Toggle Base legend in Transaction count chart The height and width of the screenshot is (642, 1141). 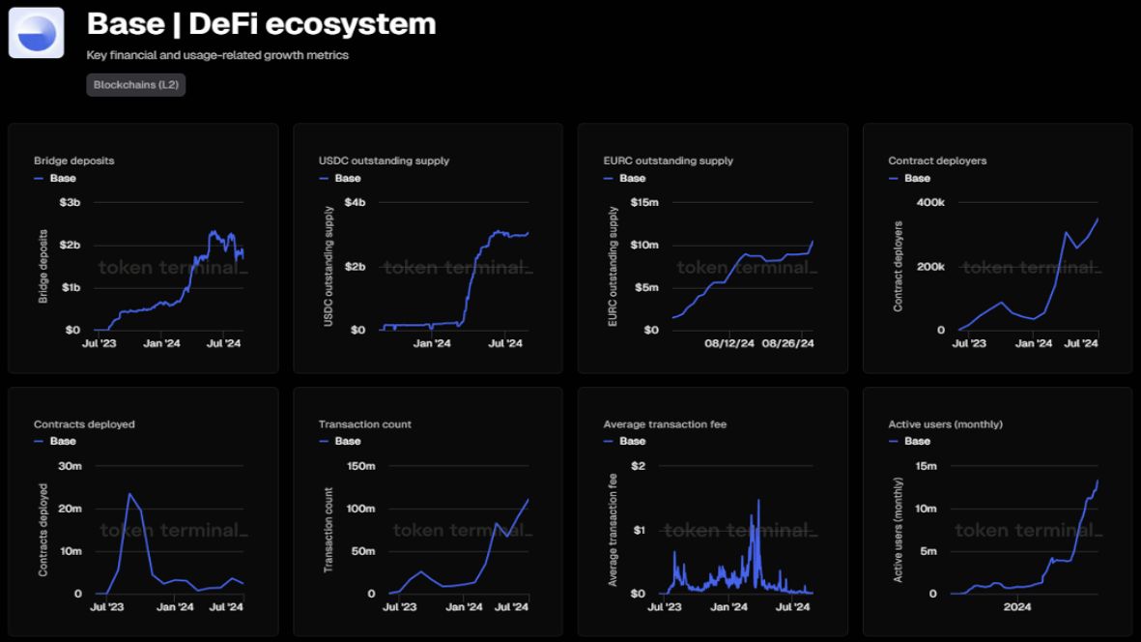pos(340,441)
